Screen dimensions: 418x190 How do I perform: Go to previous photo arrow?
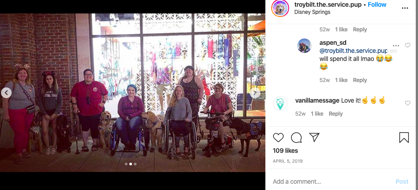[6, 93]
